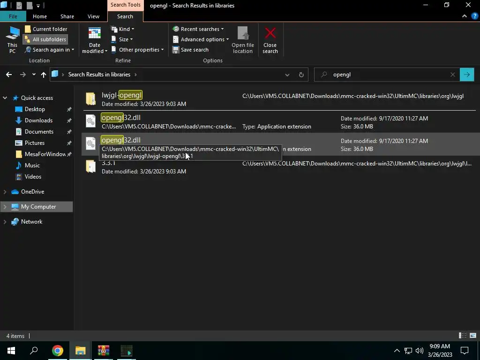The width and height of the screenshot is (480, 360).
Task: Run search with the blue arrow button
Action: [x=467, y=75]
